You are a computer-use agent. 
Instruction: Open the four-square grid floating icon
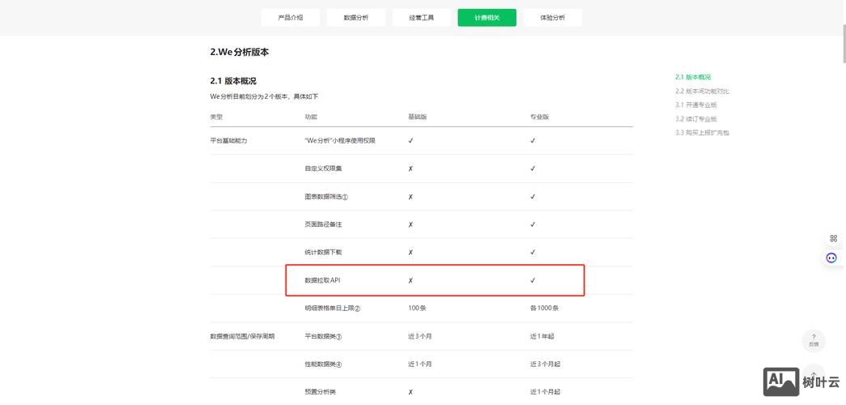(834, 238)
